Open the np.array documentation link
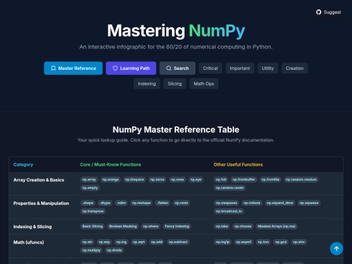The height and width of the screenshot is (264, 352). [x=89, y=180]
